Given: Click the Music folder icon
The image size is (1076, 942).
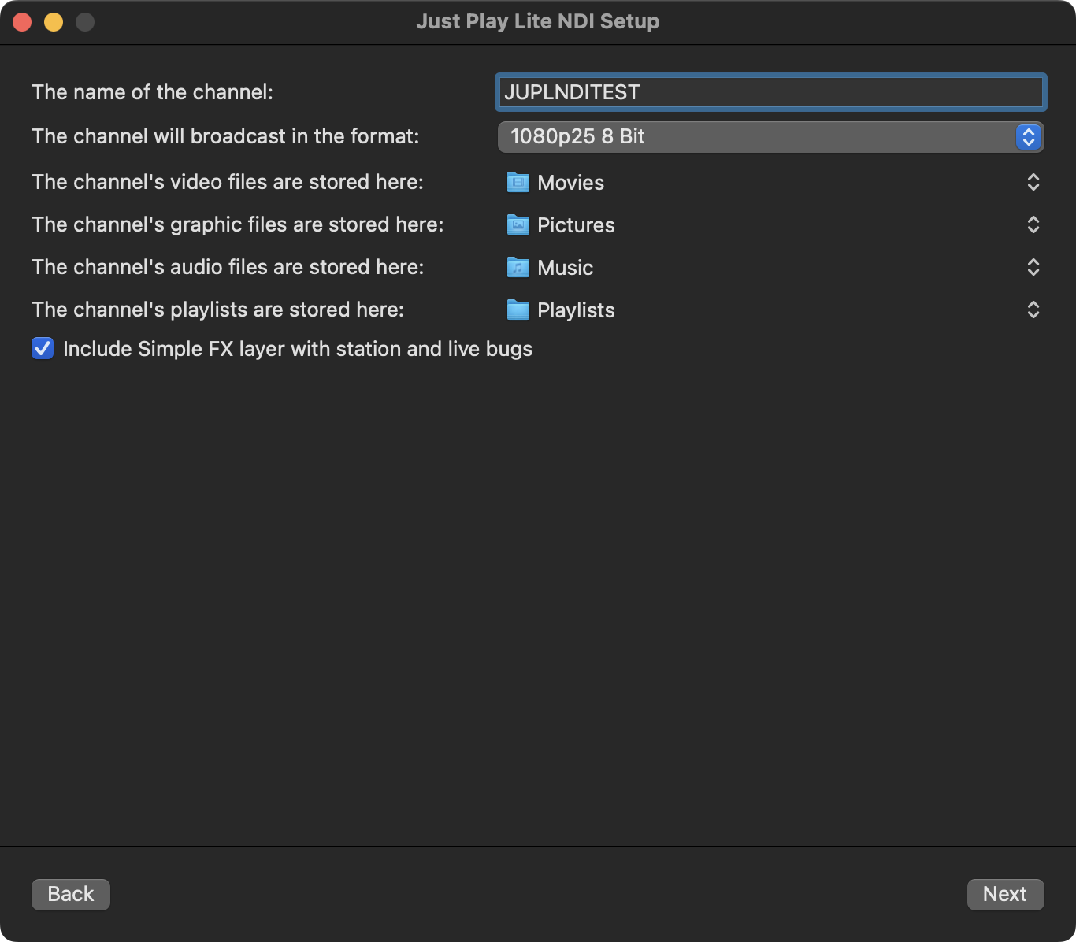Looking at the screenshot, I should click(518, 267).
